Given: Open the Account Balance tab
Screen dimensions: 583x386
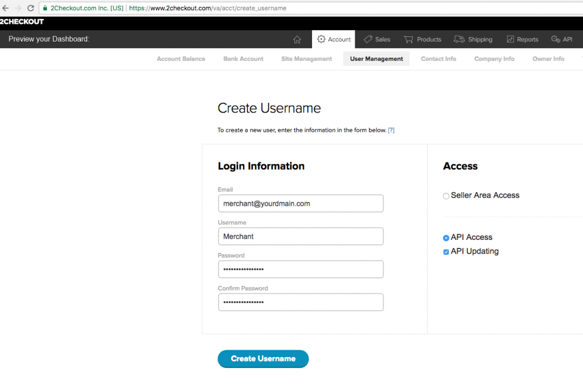Looking at the screenshot, I should click(x=180, y=59).
